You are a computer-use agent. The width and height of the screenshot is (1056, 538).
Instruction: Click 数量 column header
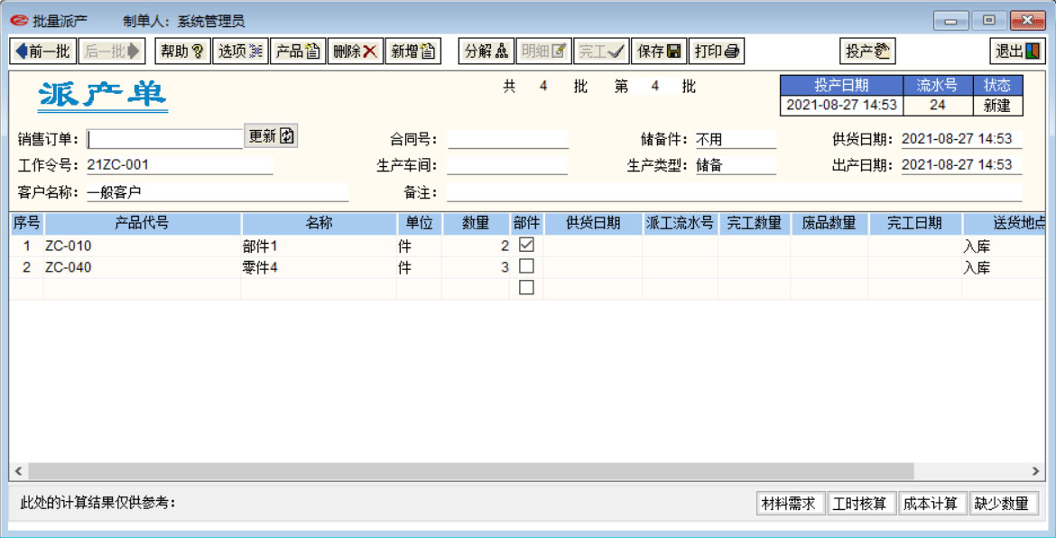coord(477,224)
